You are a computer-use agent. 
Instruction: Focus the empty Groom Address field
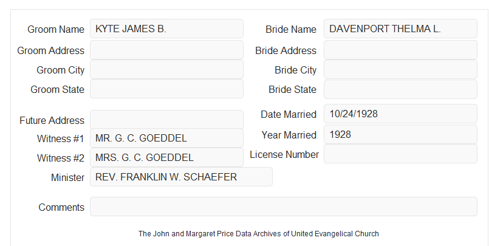coord(166,50)
